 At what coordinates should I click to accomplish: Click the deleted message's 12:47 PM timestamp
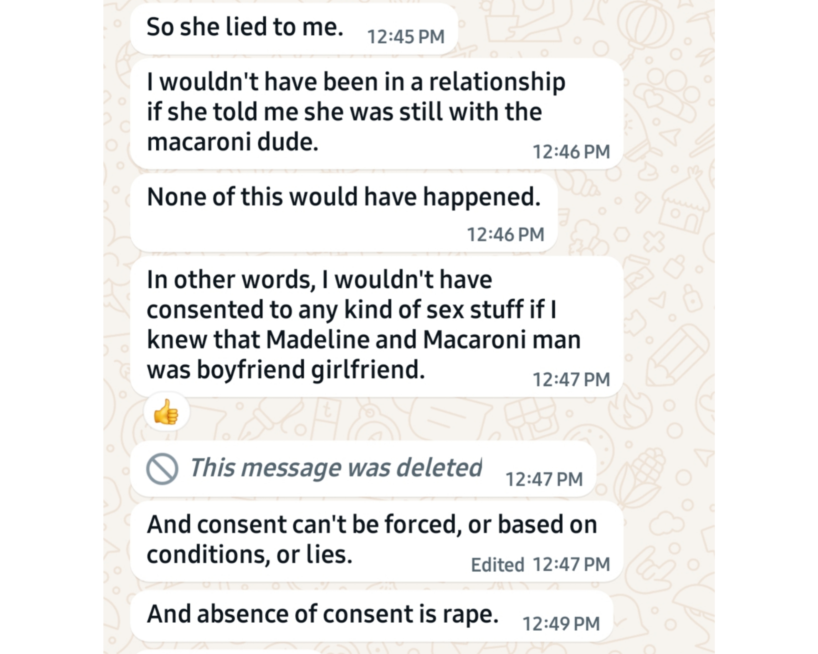pyautogui.click(x=544, y=479)
